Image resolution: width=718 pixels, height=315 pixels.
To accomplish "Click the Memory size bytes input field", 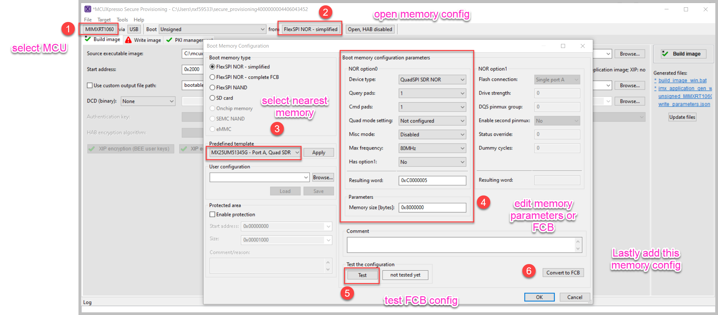I will pyautogui.click(x=432, y=207).
